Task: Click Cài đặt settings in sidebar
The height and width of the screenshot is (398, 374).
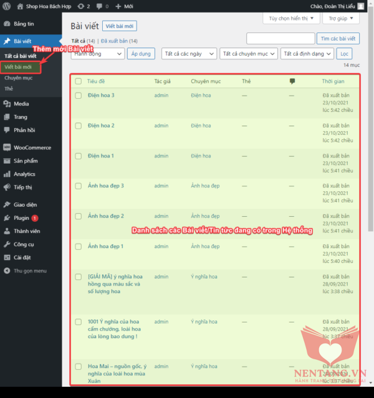Action: (x=22, y=257)
